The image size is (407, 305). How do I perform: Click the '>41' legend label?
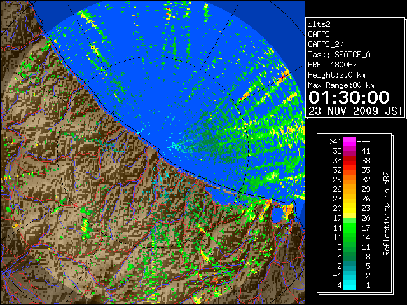335,142
